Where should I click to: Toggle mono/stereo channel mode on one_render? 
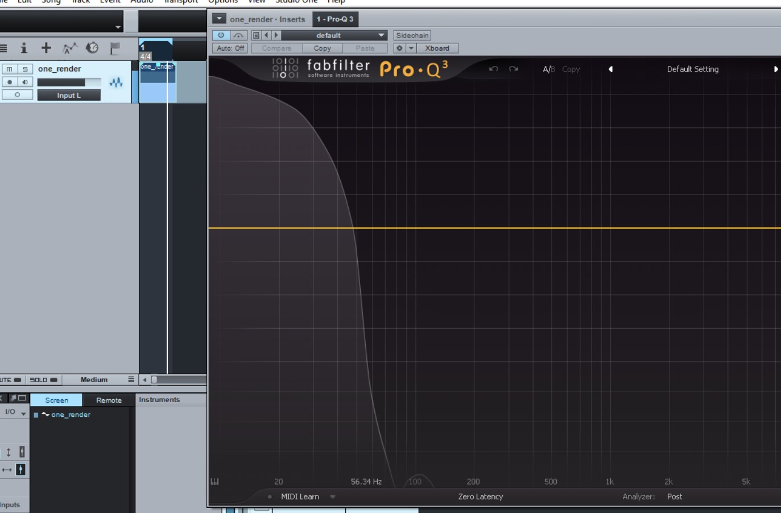coord(17,95)
